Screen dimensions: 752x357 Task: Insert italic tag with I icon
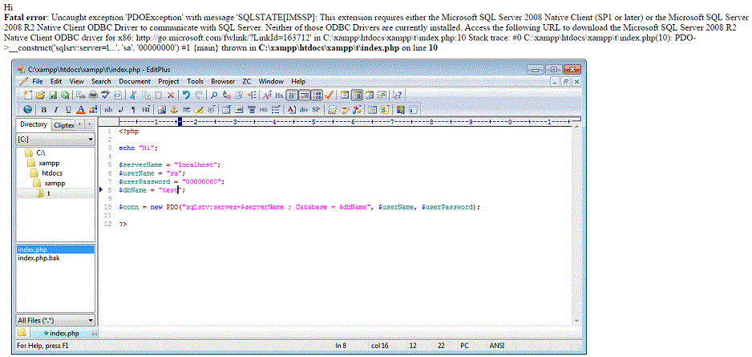[x=56, y=109]
